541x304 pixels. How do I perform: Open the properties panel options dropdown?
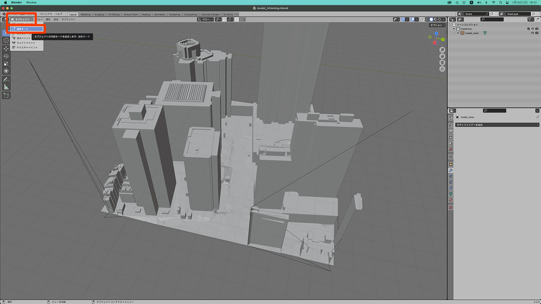pos(537,111)
